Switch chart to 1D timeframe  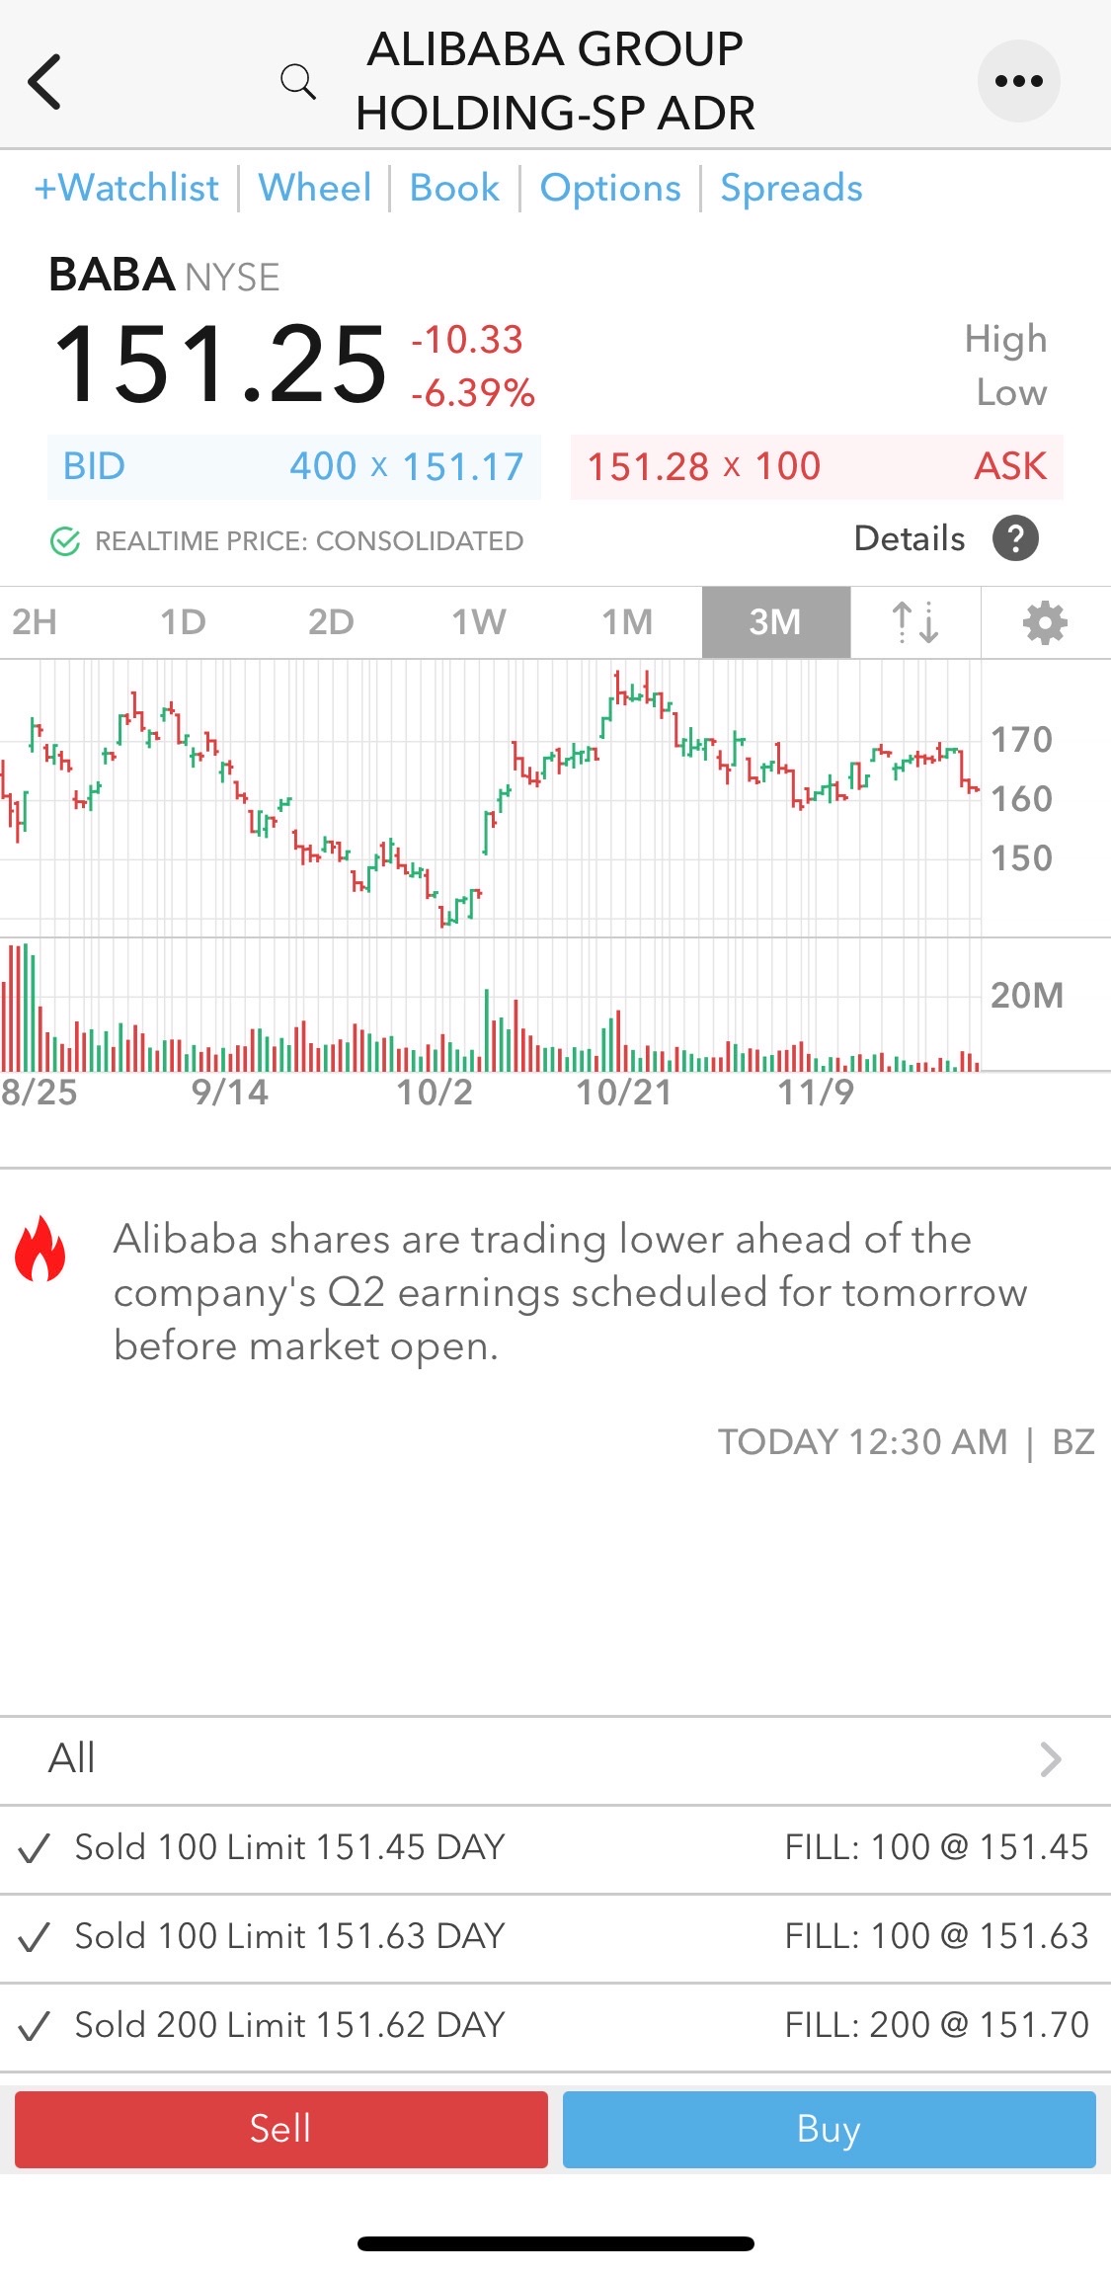pos(183,622)
